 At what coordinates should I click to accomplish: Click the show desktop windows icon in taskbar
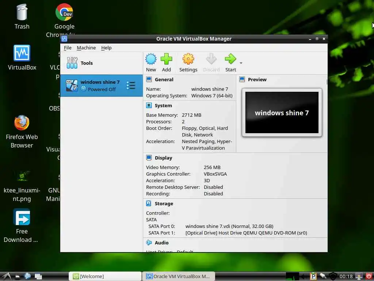click(x=38, y=277)
